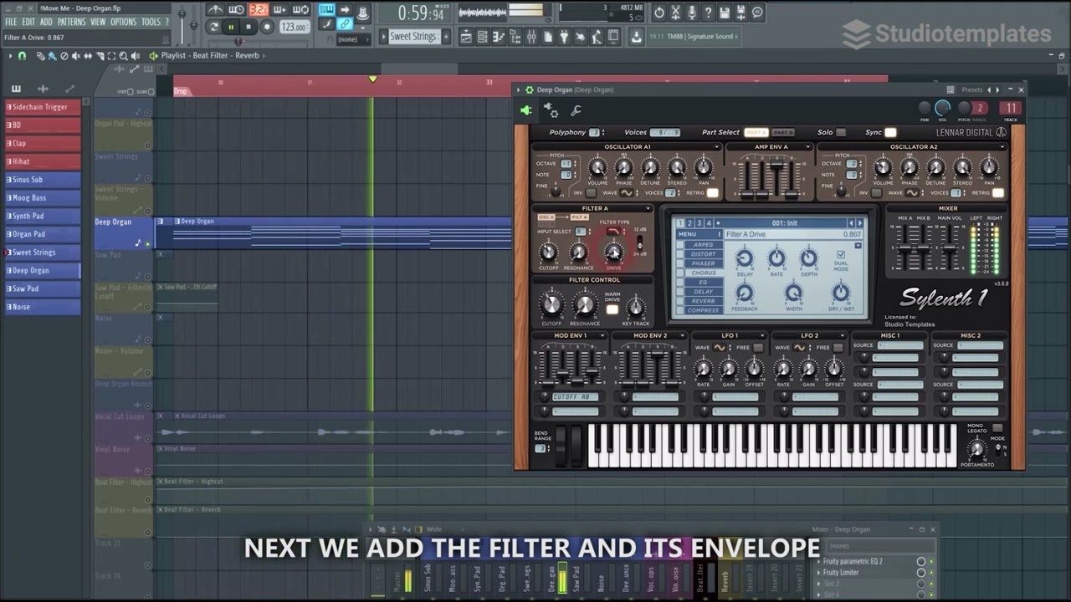Click the undo history icon

660,12
